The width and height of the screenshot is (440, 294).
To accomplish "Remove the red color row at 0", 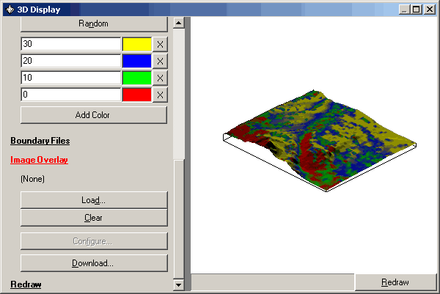I will [x=160, y=95].
